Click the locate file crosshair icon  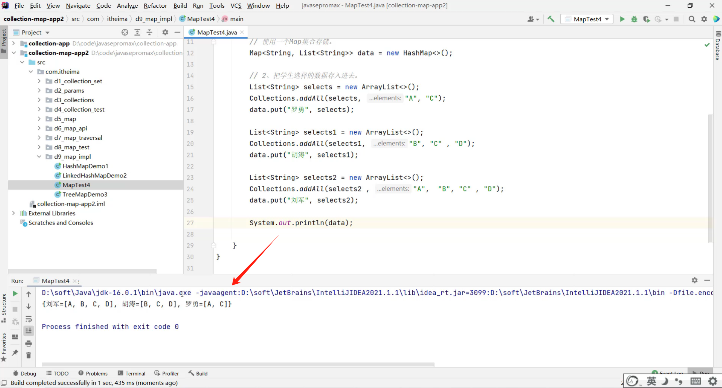(125, 32)
